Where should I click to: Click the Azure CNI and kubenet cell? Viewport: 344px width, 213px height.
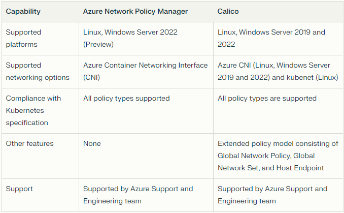(278, 72)
